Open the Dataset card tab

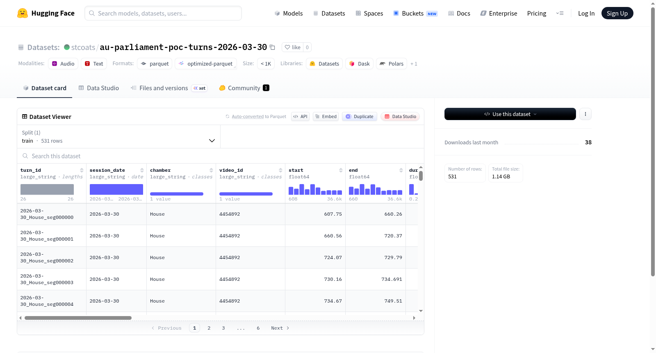(x=45, y=88)
